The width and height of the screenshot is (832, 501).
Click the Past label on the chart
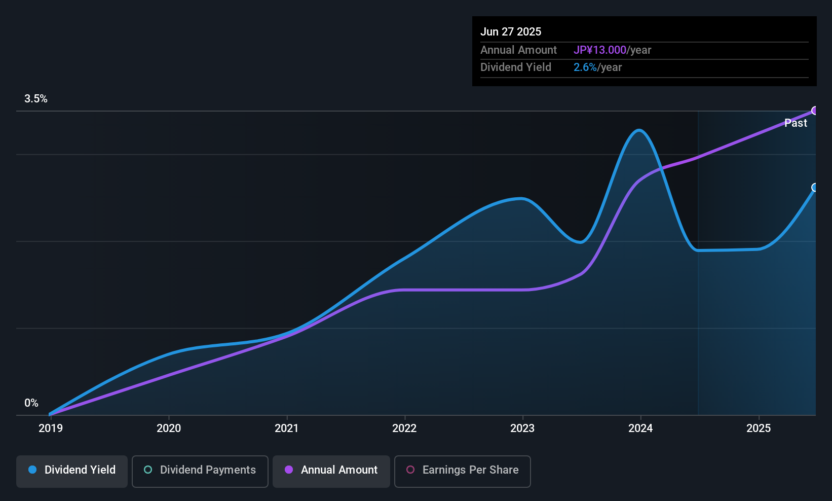click(x=796, y=123)
